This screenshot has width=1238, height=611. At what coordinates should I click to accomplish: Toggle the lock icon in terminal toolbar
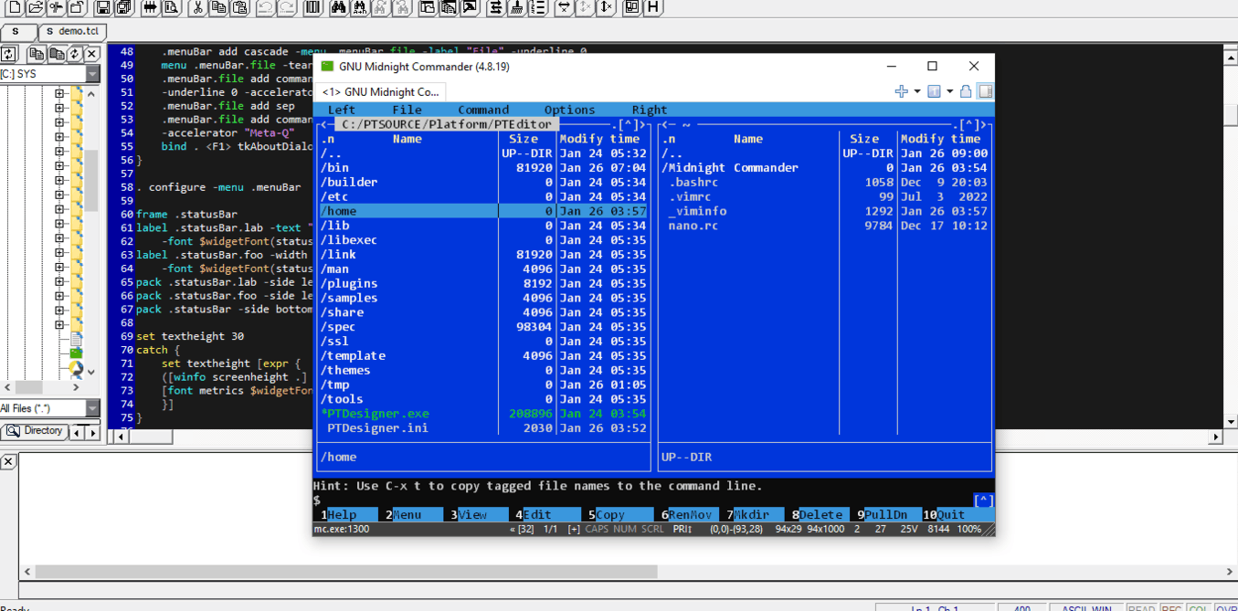(966, 91)
